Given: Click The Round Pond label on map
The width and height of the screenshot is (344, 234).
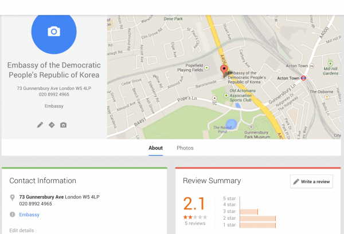Looking at the screenshot, I should (x=222, y=129).
